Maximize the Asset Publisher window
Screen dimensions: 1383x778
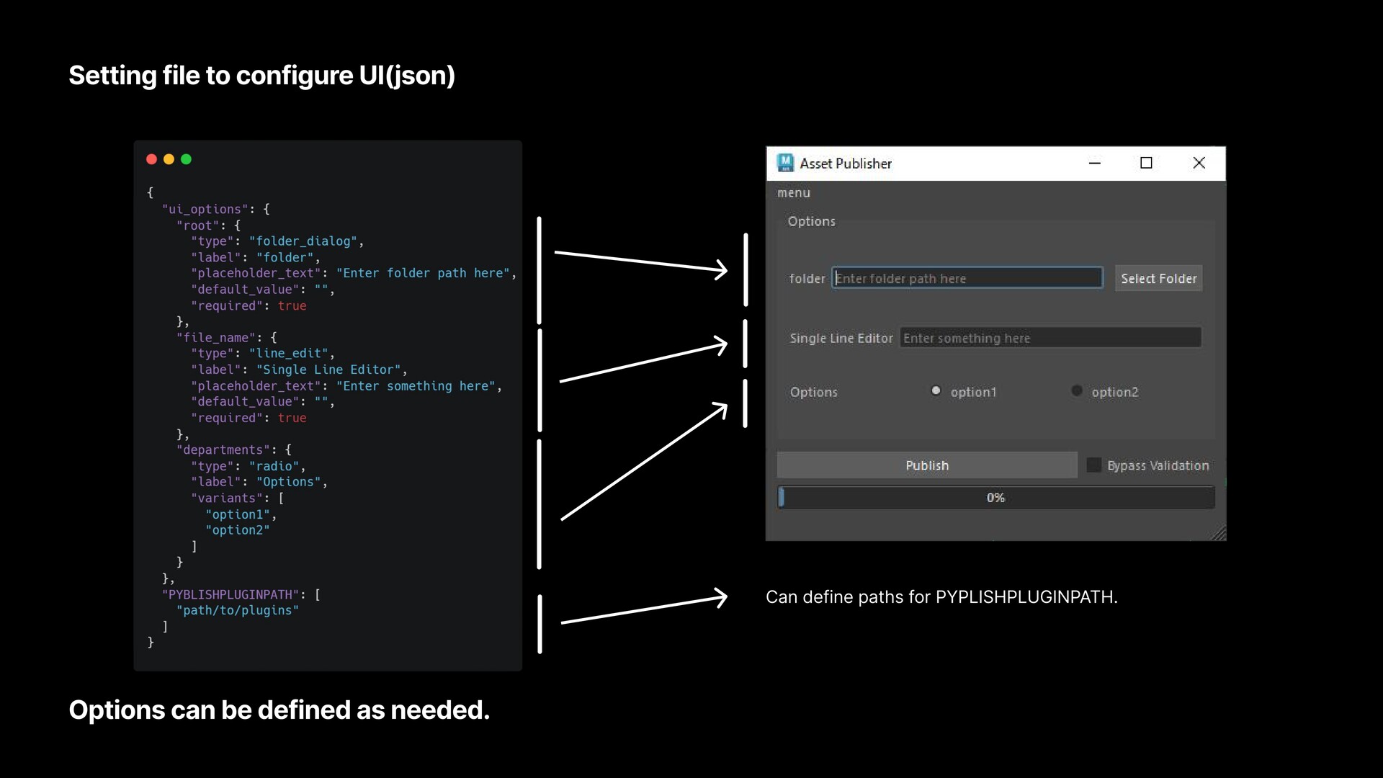[x=1146, y=163]
